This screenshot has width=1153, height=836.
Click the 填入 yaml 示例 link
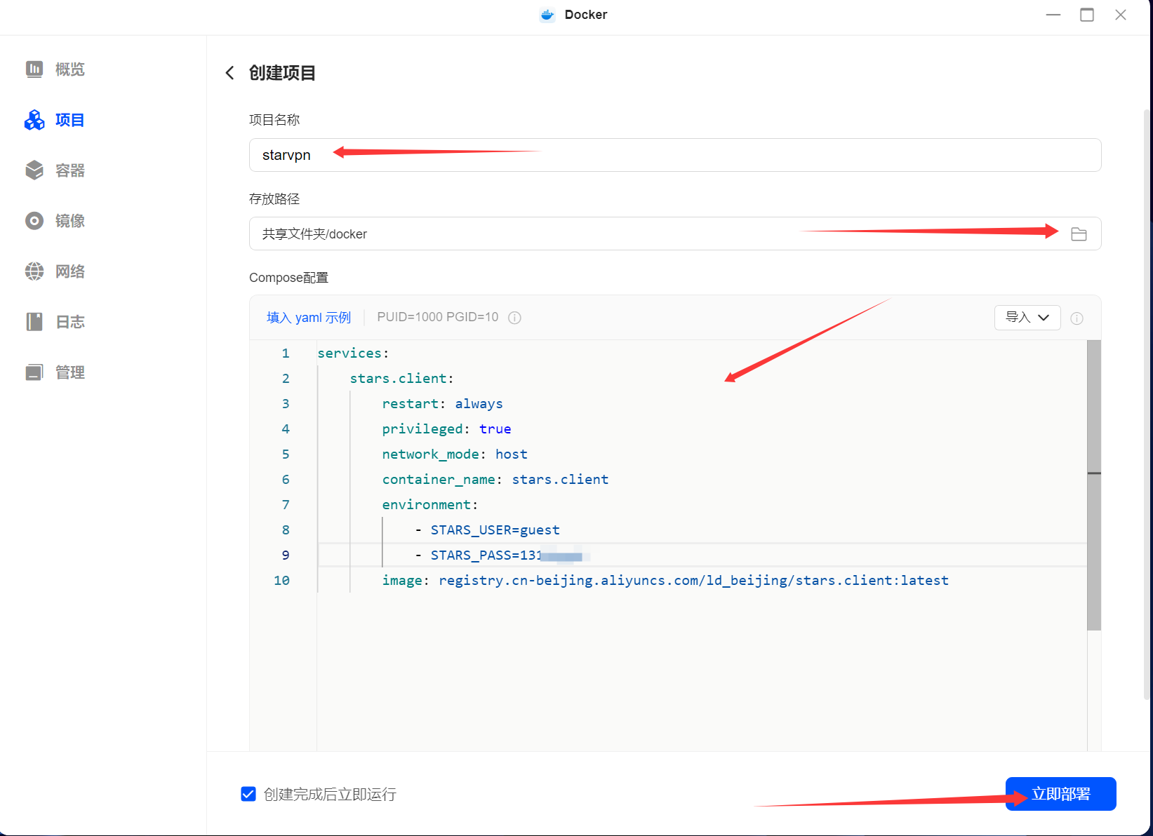(x=309, y=318)
